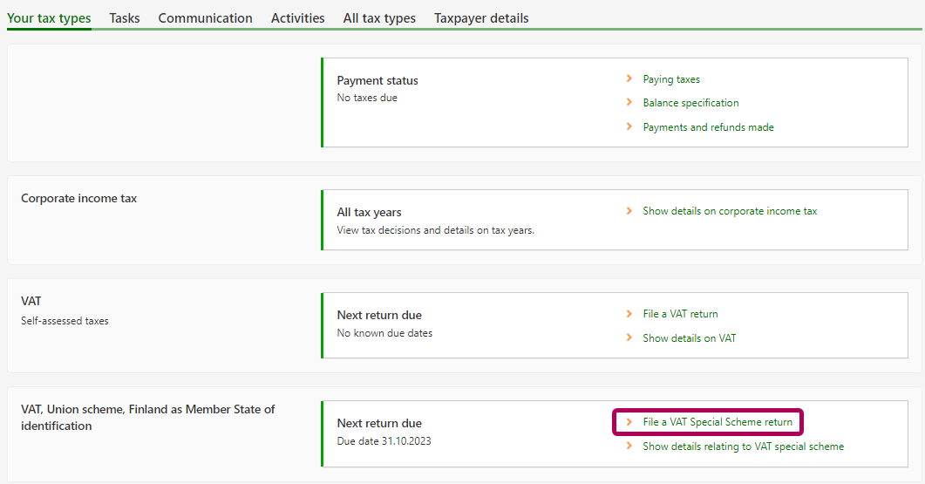Click the Payment status heading
This screenshot has height=484, width=925.
(377, 80)
